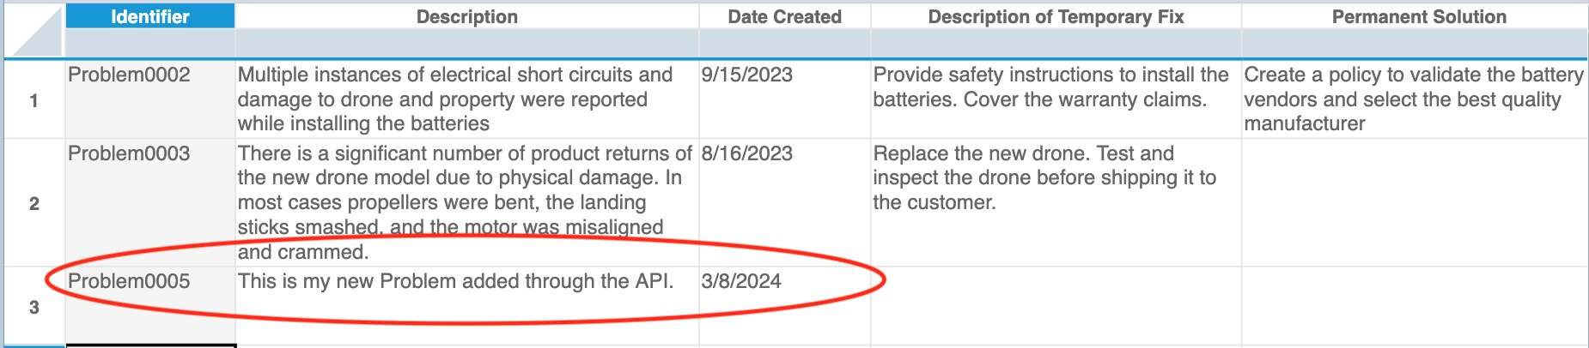Select the 'Replace the new drone' fix cell
Image resolution: width=1589 pixels, height=348 pixels.
coord(1044,178)
